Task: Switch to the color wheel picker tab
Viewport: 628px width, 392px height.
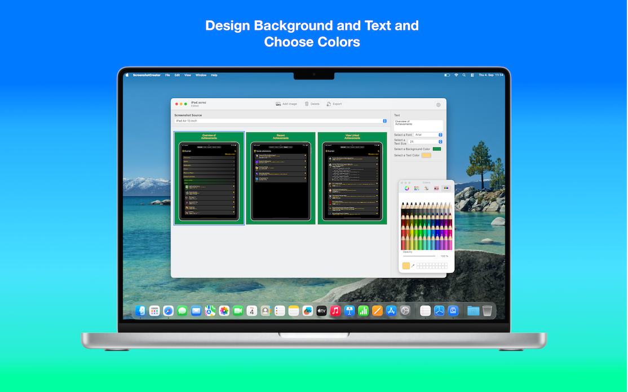Action: coord(406,188)
